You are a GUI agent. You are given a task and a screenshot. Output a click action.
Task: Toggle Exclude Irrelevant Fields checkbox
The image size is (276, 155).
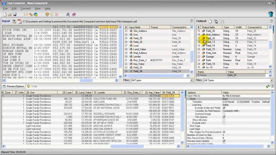tap(224, 108)
